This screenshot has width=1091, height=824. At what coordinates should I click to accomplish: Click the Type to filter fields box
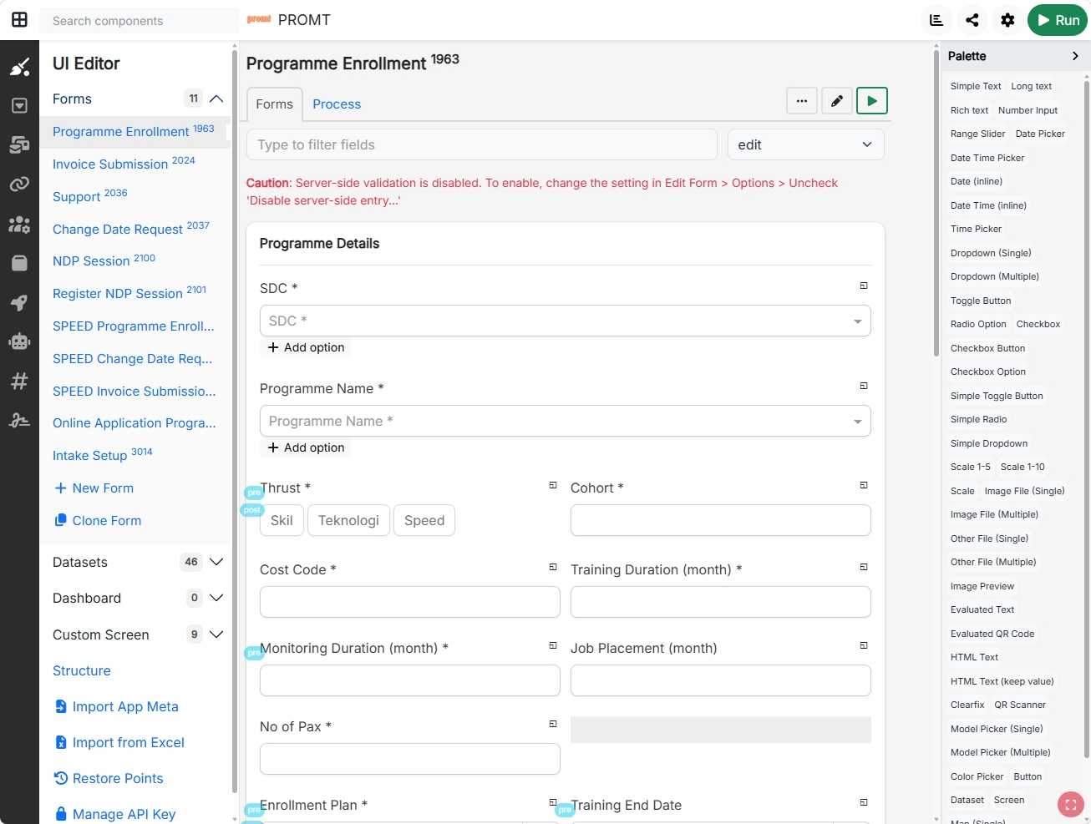(x=482, y=144)
